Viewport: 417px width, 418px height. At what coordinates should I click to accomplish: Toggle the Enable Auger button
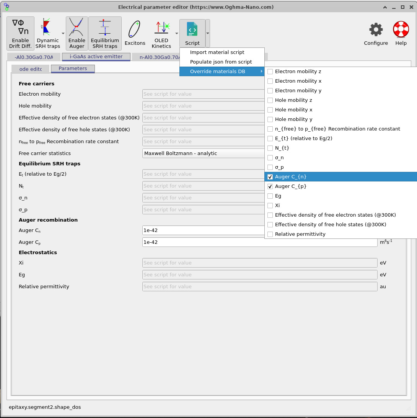[77, 33]
